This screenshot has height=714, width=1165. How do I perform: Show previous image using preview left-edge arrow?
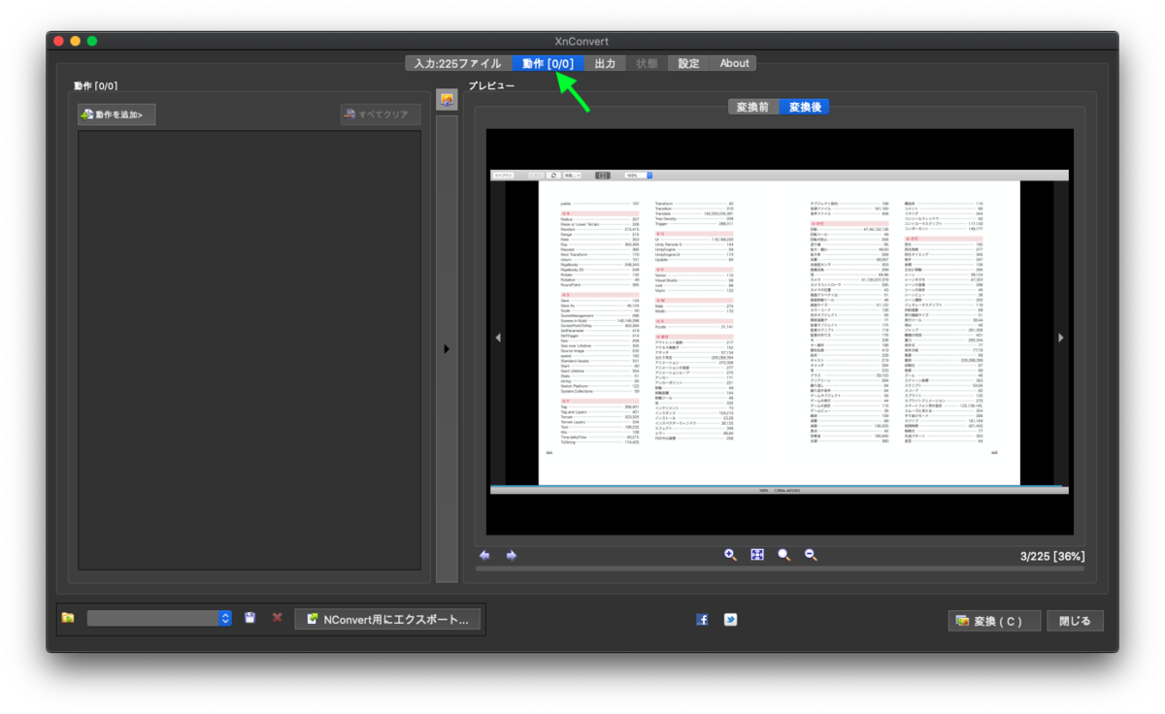[498, 338]
